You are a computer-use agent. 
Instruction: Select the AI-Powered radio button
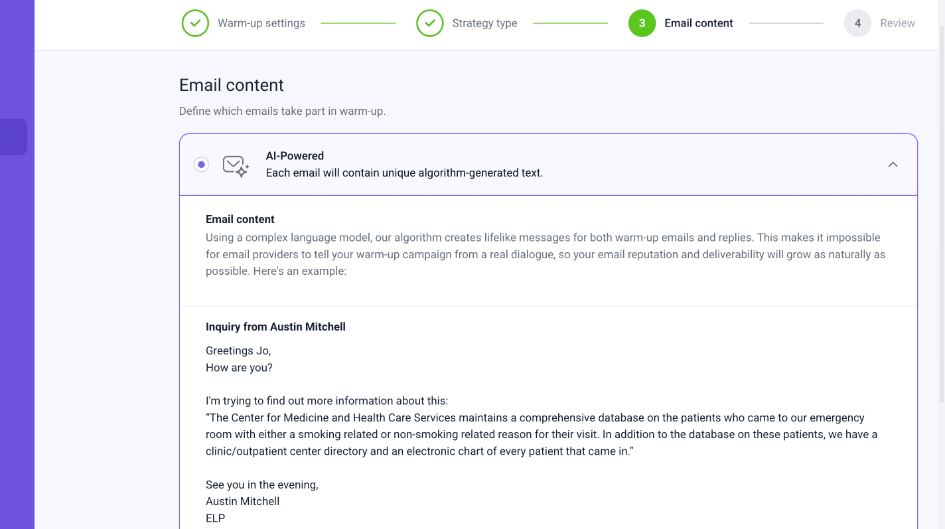tap(201, 165)
